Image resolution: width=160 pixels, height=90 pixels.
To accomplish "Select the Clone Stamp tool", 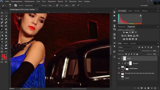I will tap(6, 29).
